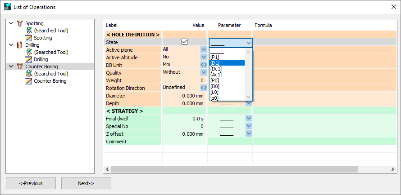Click the Previous button

coord(31,183)
